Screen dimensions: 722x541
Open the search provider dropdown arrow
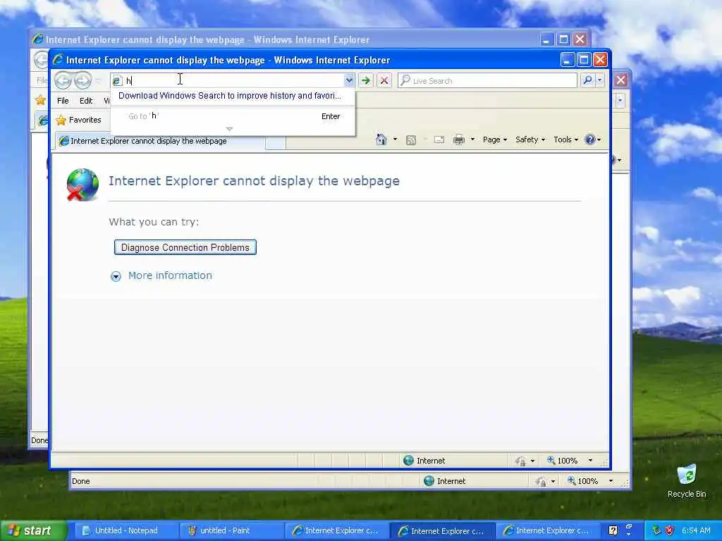[x=599, y=80]
